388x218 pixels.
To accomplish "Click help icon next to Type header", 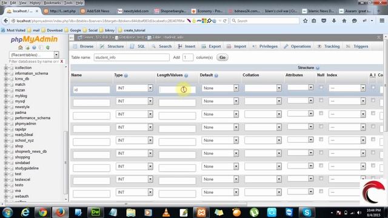I will pos(126,75).
